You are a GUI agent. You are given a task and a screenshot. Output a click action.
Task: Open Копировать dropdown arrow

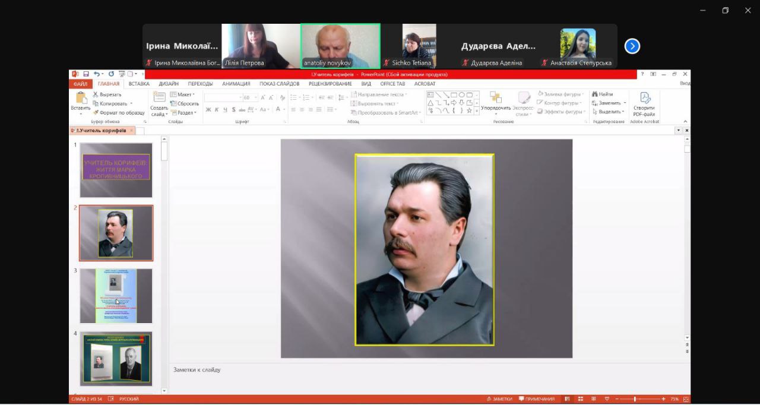(131, 103)
